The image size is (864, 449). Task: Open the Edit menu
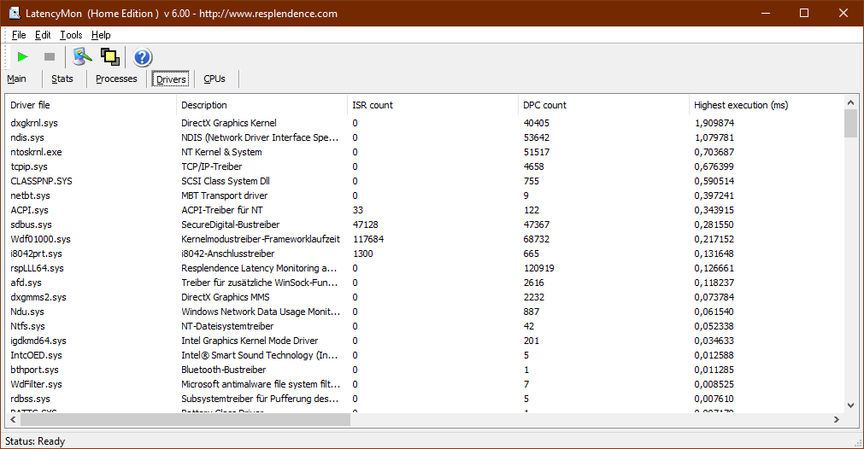tap(43, 35)
